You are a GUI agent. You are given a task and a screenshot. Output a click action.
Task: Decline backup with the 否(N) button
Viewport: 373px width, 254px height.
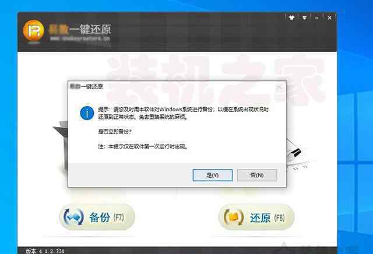point(257,175)
